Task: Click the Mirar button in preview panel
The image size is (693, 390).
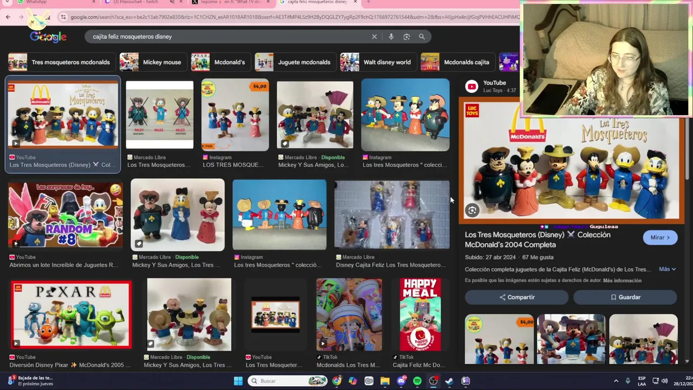Action: (x=660, y=237)
